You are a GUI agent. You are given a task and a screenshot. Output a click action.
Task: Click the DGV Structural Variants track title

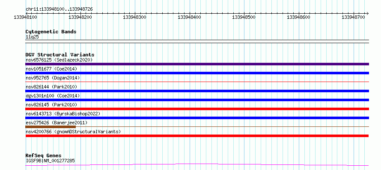(60, 55)
